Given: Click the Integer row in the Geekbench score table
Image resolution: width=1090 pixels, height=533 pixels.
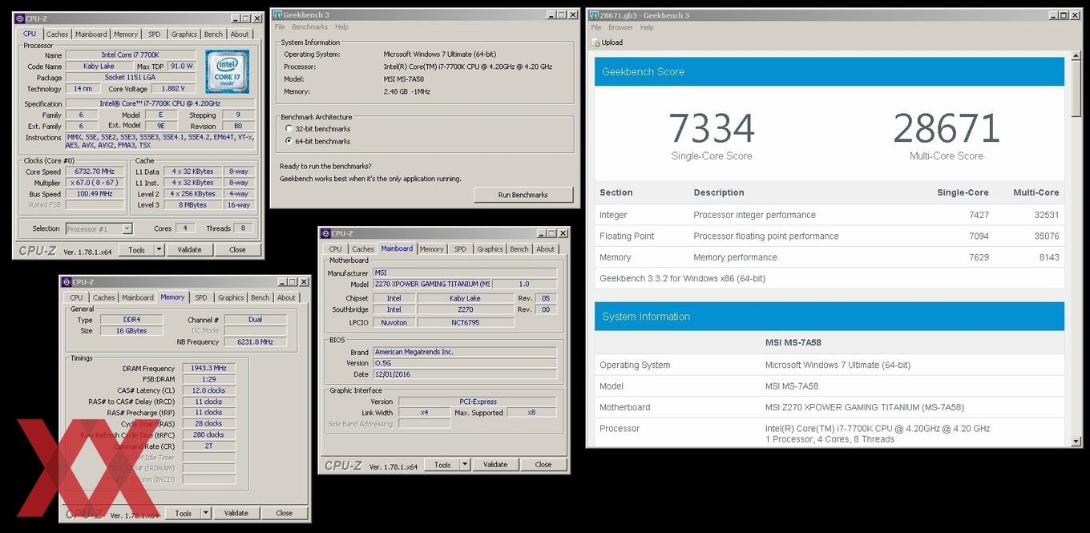Looking at the screenshot, I should point(830,215).
